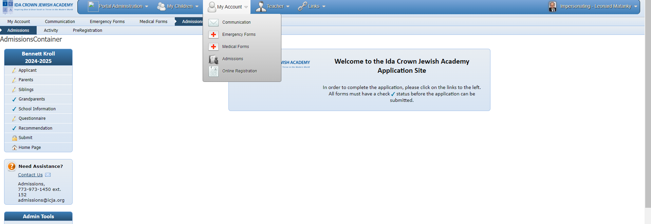Click the Admissions icon in dropdown menu

click(213, 59)
